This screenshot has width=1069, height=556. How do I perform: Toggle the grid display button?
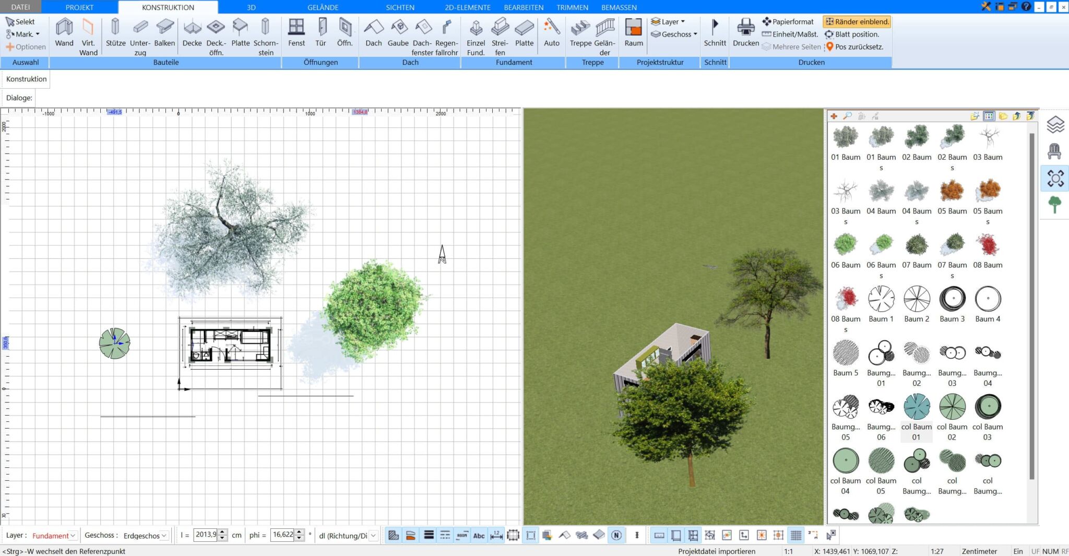tap(795, 535)
